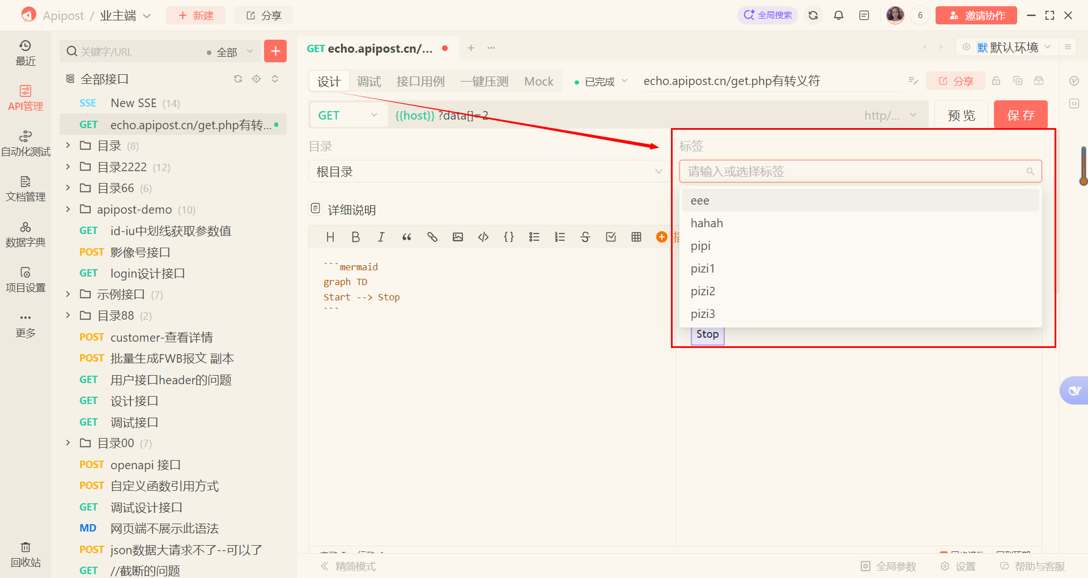The image size is (1088, 578).
Task: Open the notification bell
Action: [839, 15]
